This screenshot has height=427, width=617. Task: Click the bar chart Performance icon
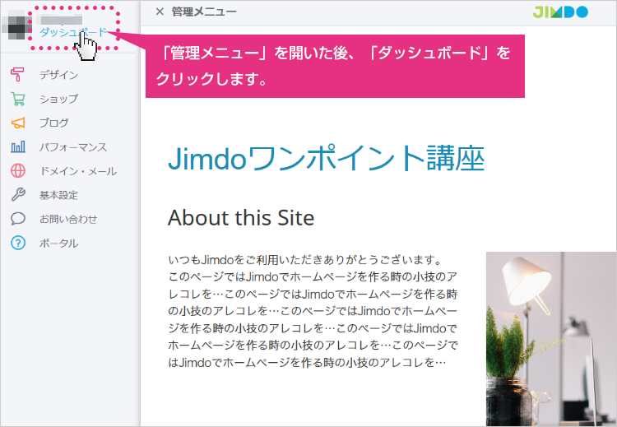pos(18,146)
